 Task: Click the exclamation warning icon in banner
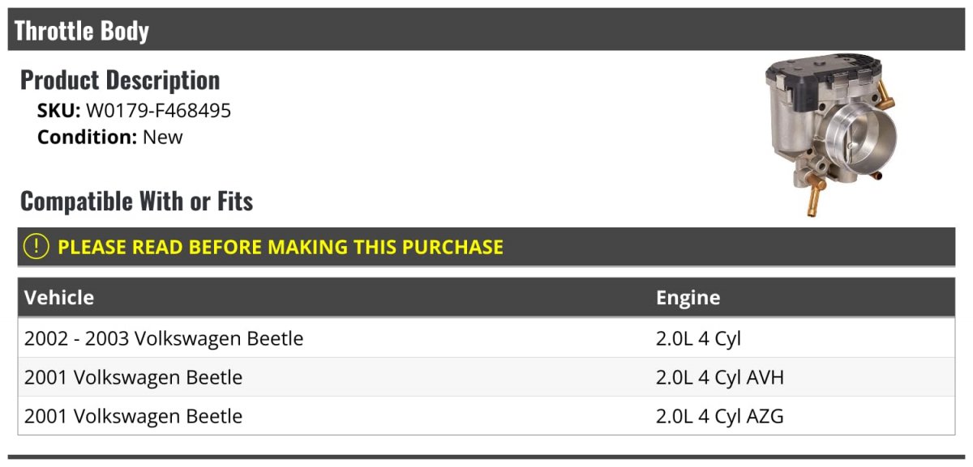(36, 247)
